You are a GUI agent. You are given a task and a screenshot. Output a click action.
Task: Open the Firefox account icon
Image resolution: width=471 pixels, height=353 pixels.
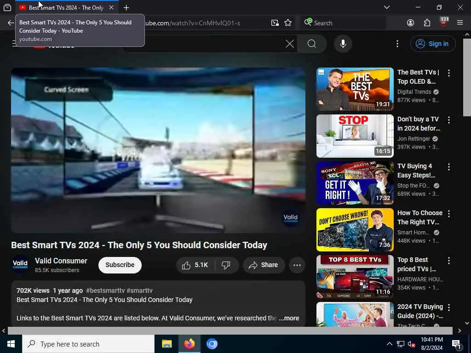click(410, 23)
